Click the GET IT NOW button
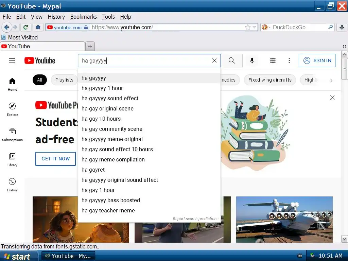The image size is (348, 261). click(55, 159)
